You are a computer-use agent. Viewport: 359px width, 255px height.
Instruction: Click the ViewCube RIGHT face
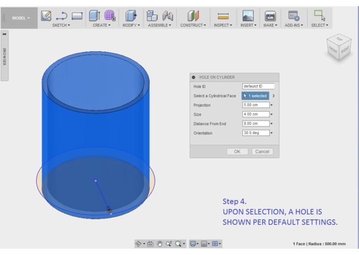coord(345,49)
